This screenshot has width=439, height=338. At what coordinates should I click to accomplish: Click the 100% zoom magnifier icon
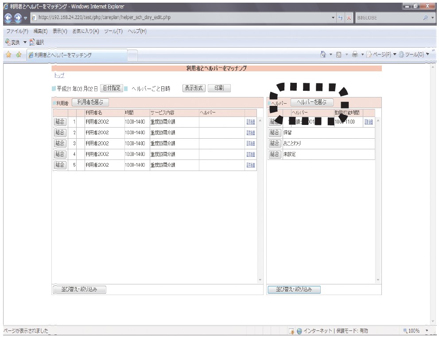[405, 331]
